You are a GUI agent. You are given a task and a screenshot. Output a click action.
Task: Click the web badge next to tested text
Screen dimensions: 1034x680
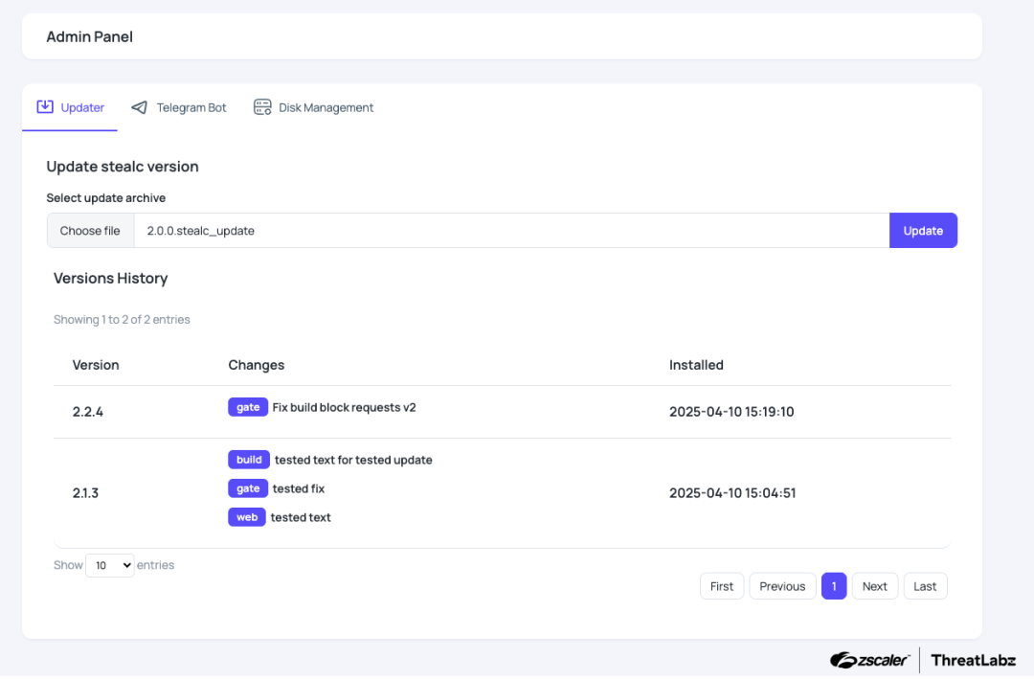point(247,516)
